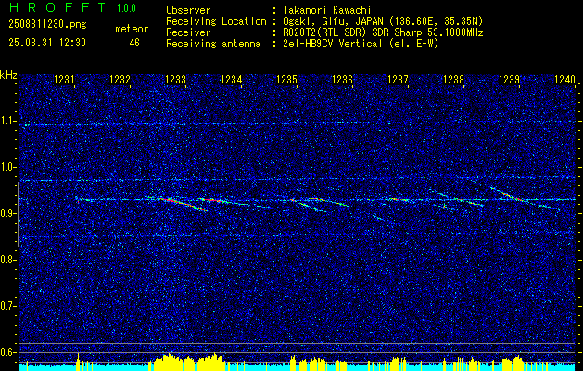Click the meteor count 46
583x371 pixels.
(x=134, y=43)
